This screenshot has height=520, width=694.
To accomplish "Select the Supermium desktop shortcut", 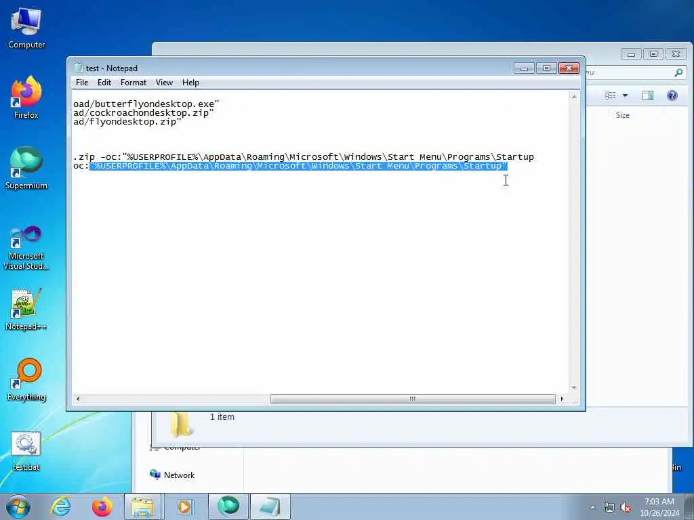I will (26, 168).
